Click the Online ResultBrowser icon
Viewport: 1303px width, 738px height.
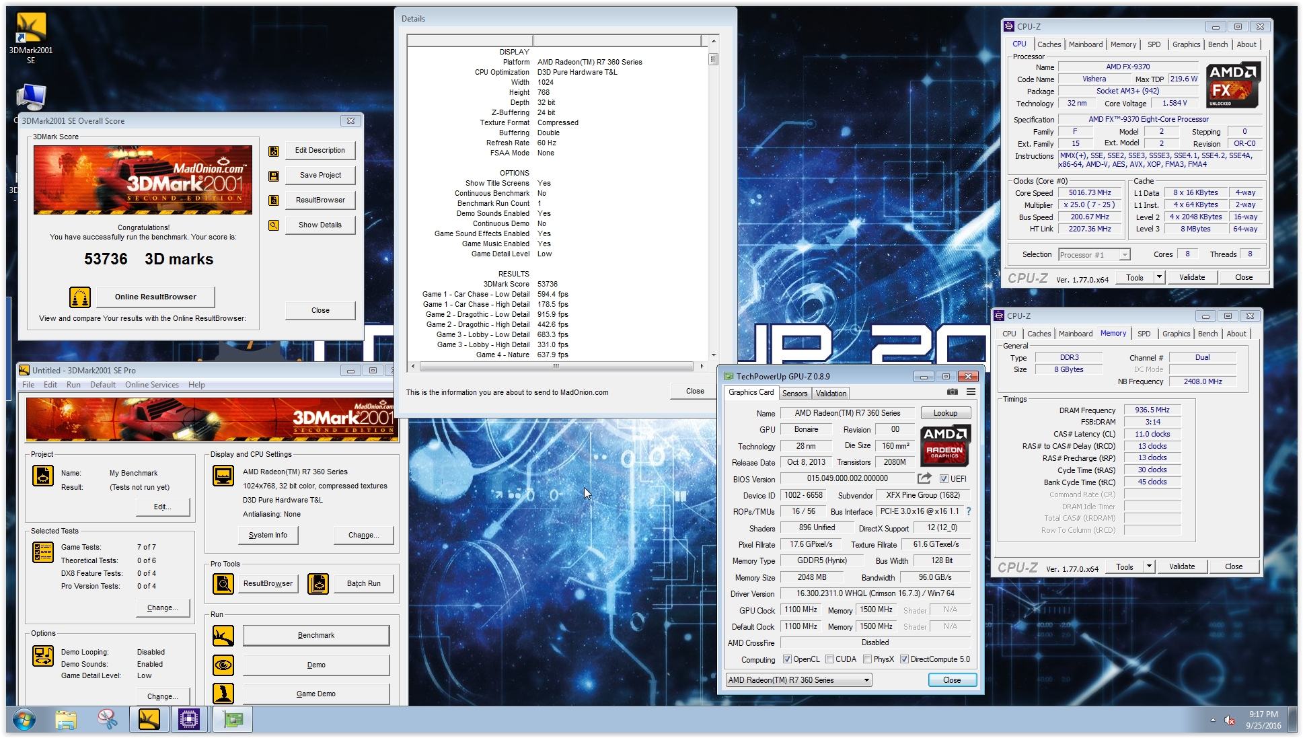coord(80,297)
